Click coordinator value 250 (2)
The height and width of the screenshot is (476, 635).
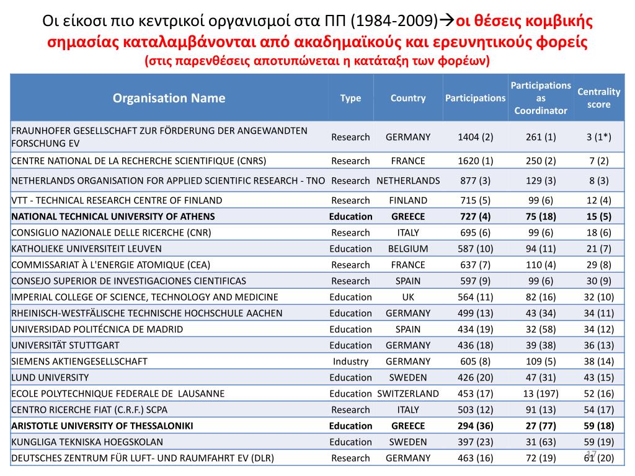[541, 161]
